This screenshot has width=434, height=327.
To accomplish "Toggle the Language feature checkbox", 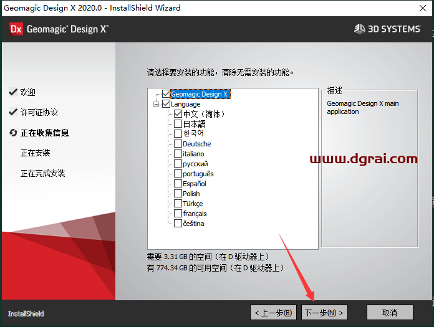I will pos(166,104).
